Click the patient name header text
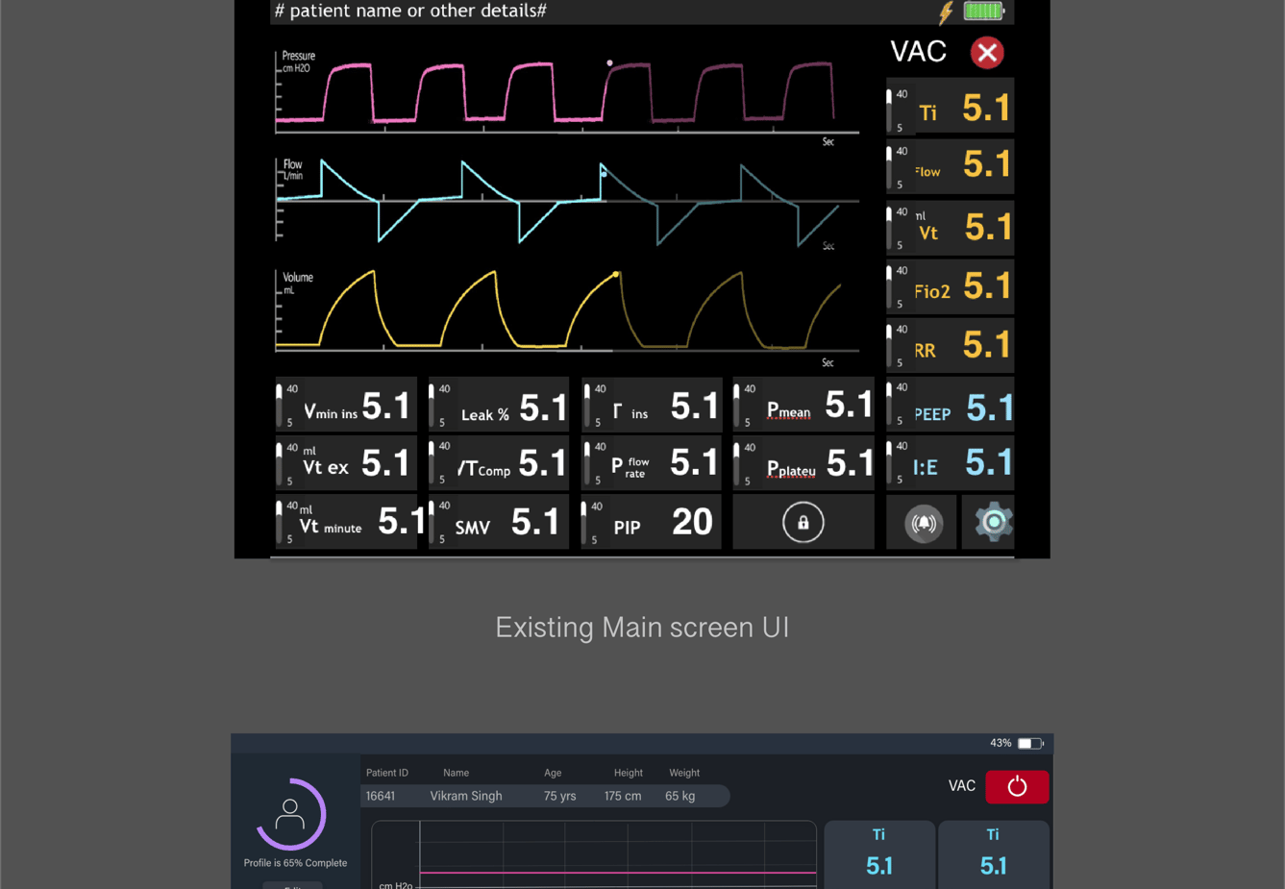 410,11
